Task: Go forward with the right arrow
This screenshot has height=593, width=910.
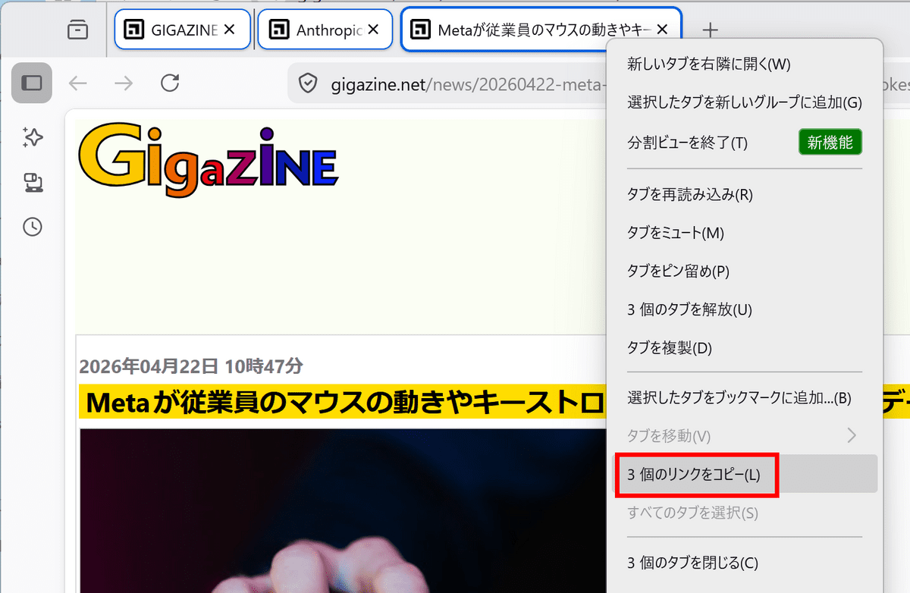Action: tap(124, 83)
